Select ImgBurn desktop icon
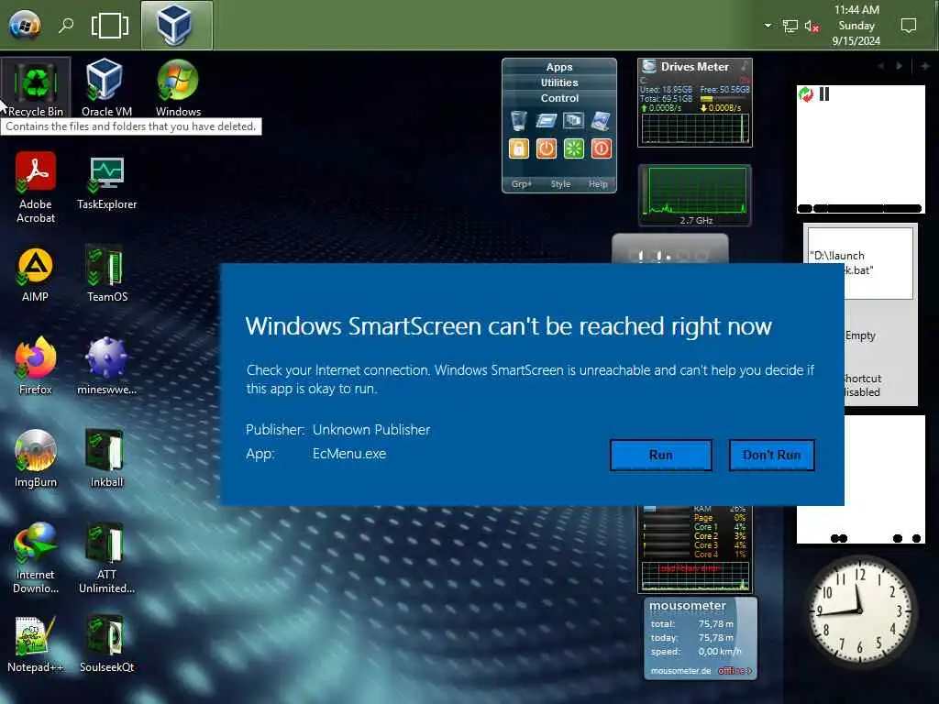Image resolution: width=939 pixels, height=704 pixels. pyautogui.click(x=36, y=458)
